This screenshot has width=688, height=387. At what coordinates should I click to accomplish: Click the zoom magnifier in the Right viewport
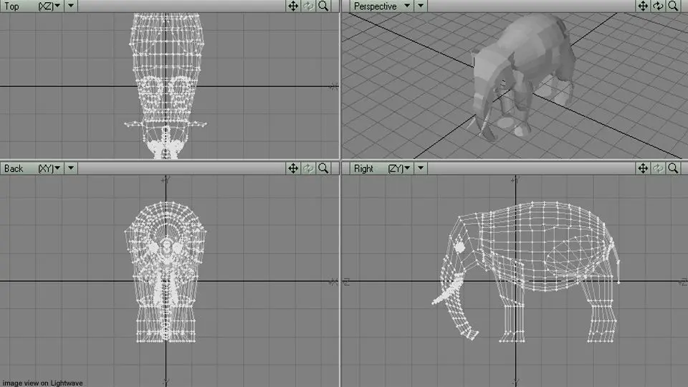click(673, 168)
